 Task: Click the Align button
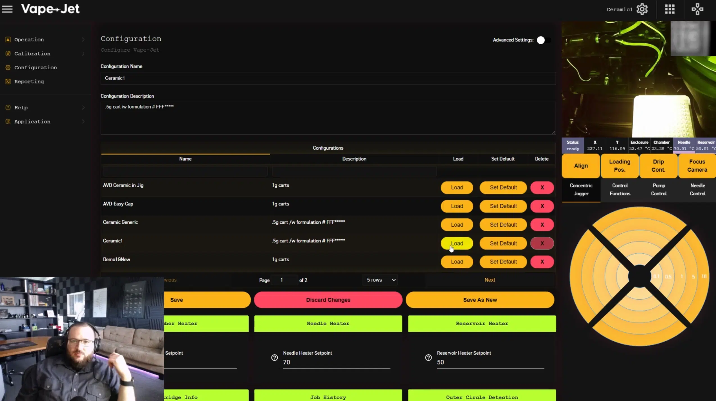(x=581, y=166)
